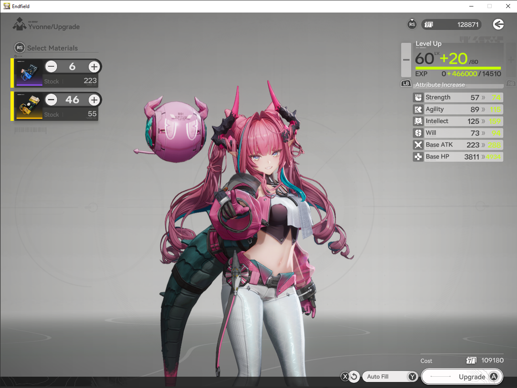Click the Base HP 3811 stat row
Viewport: 517px width, 388px height.
(x=458, y=156)
